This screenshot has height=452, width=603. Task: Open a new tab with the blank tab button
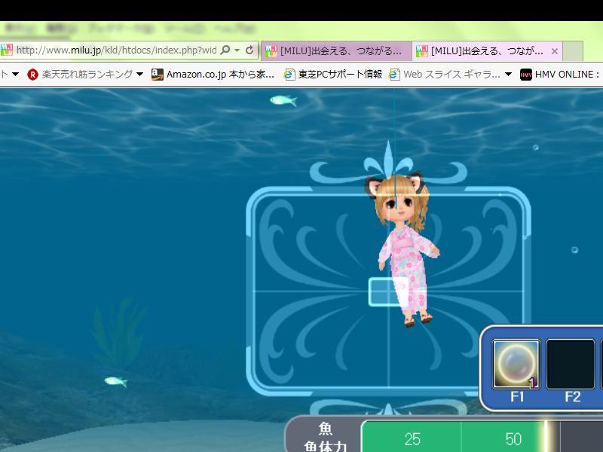573,50
